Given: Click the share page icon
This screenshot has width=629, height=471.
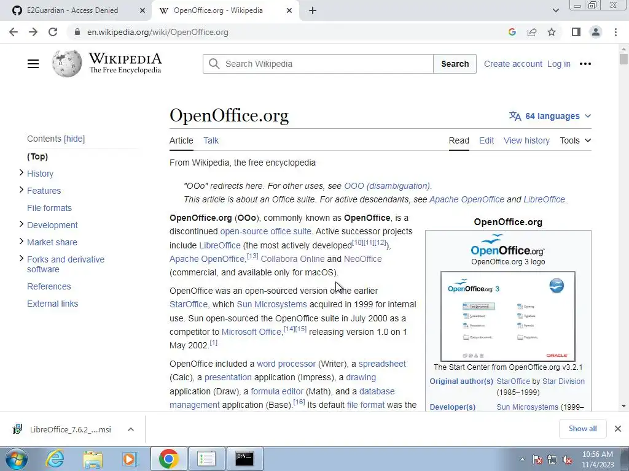Looking at the screenshot, I should [532, 32].
